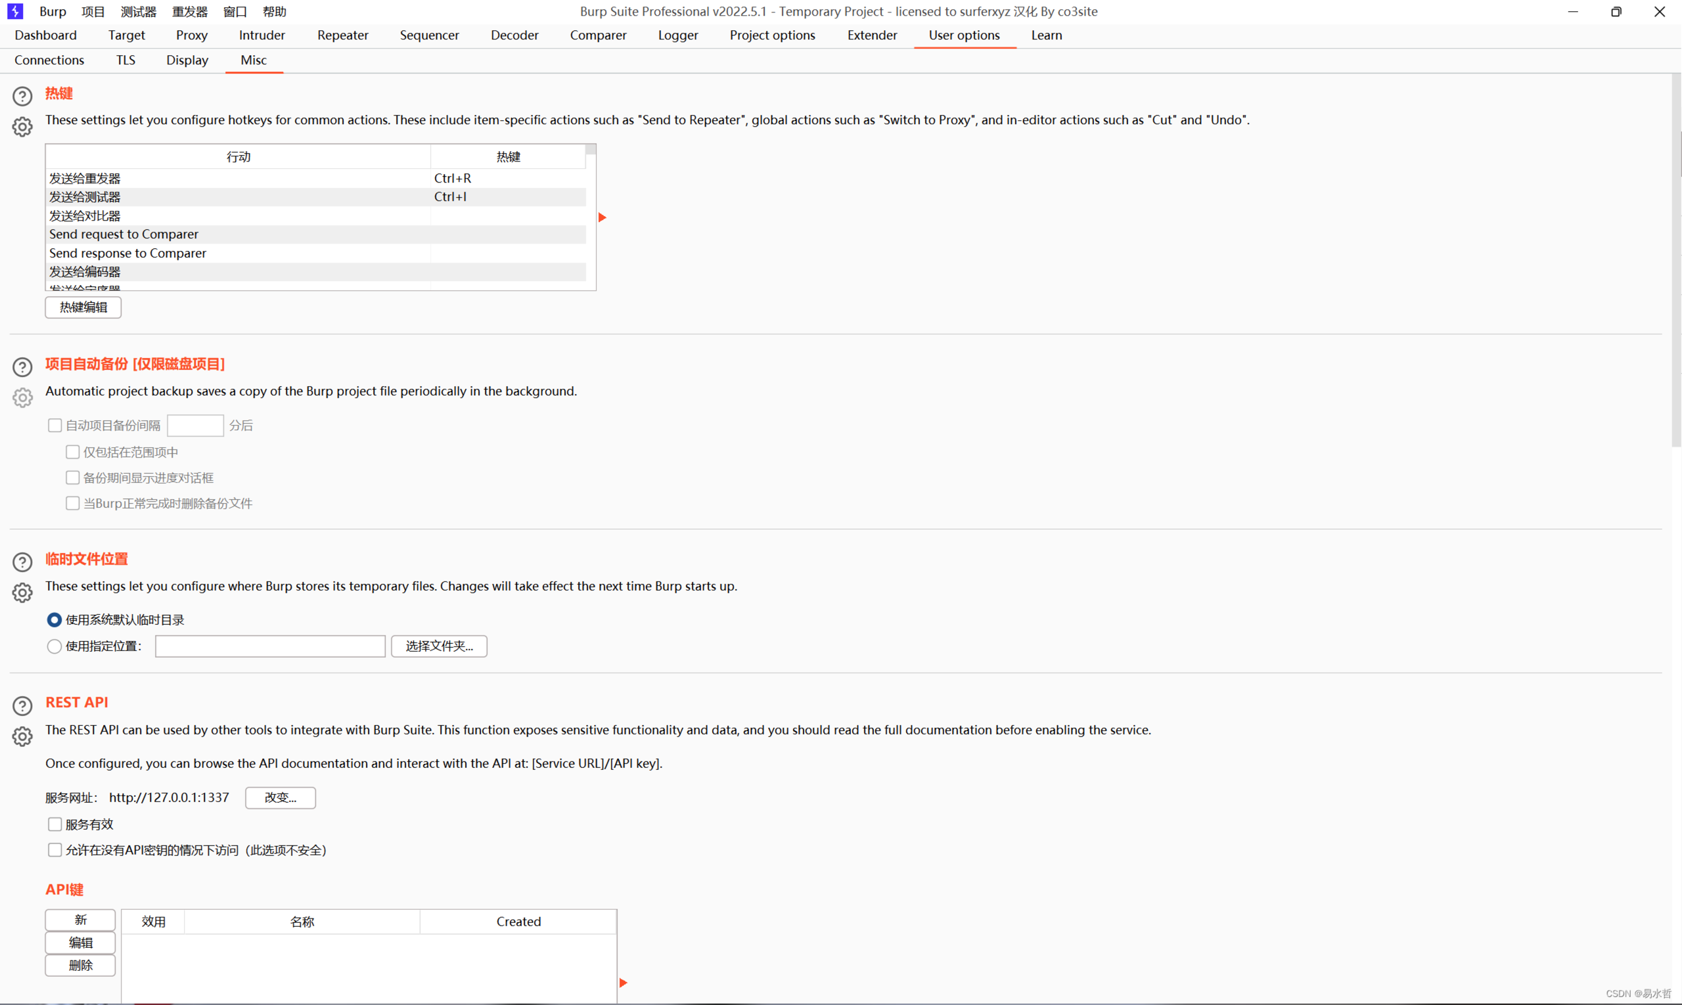Click help icon next to 临时文件位置
This screenshot has height=1005, width=1682.
click(22, 562)
